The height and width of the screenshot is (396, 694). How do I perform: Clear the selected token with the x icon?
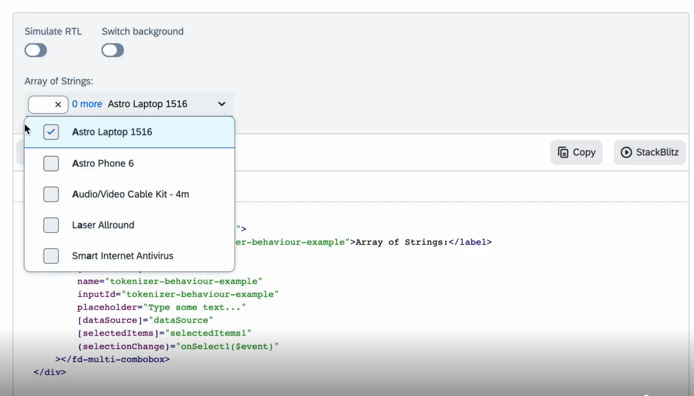pos(57,104)
